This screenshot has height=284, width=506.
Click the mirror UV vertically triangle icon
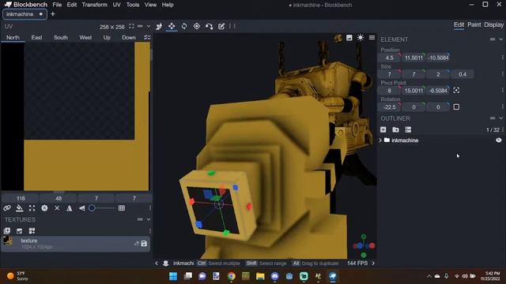click(x=82, y=208)
